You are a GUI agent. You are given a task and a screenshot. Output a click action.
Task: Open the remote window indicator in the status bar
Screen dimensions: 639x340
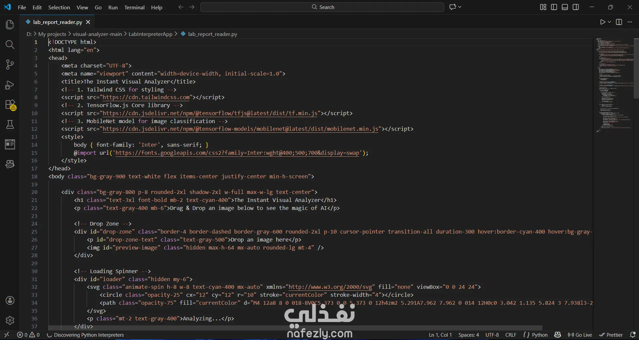point(7,335)
